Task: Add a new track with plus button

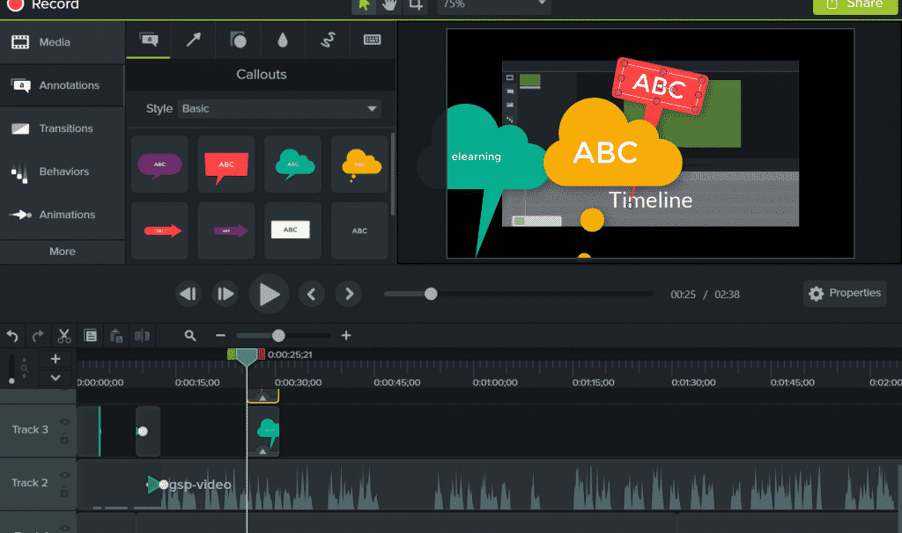Action: click(55, 359)
